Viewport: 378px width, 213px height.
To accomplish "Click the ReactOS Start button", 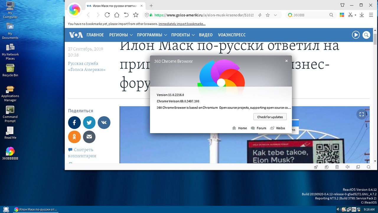I will pos(6,209).
